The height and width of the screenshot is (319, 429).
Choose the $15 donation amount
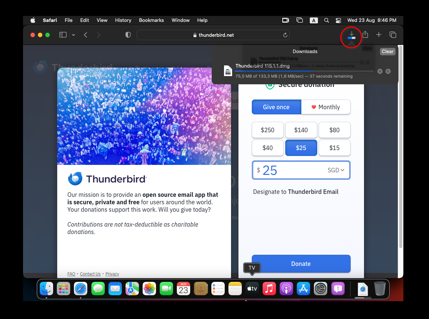[334, 148]
